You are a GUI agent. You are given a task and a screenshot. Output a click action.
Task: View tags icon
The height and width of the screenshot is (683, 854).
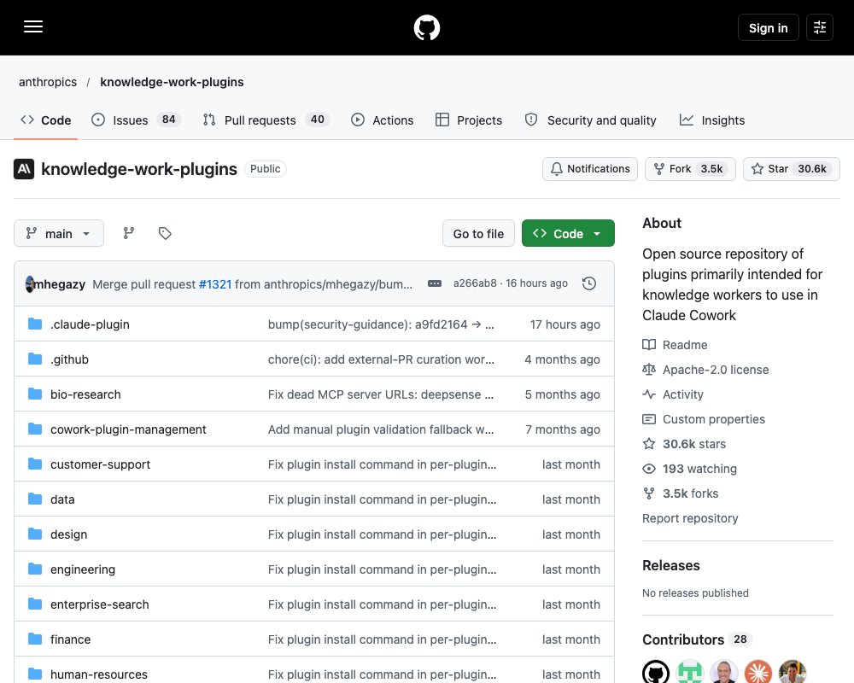point(165,233)
